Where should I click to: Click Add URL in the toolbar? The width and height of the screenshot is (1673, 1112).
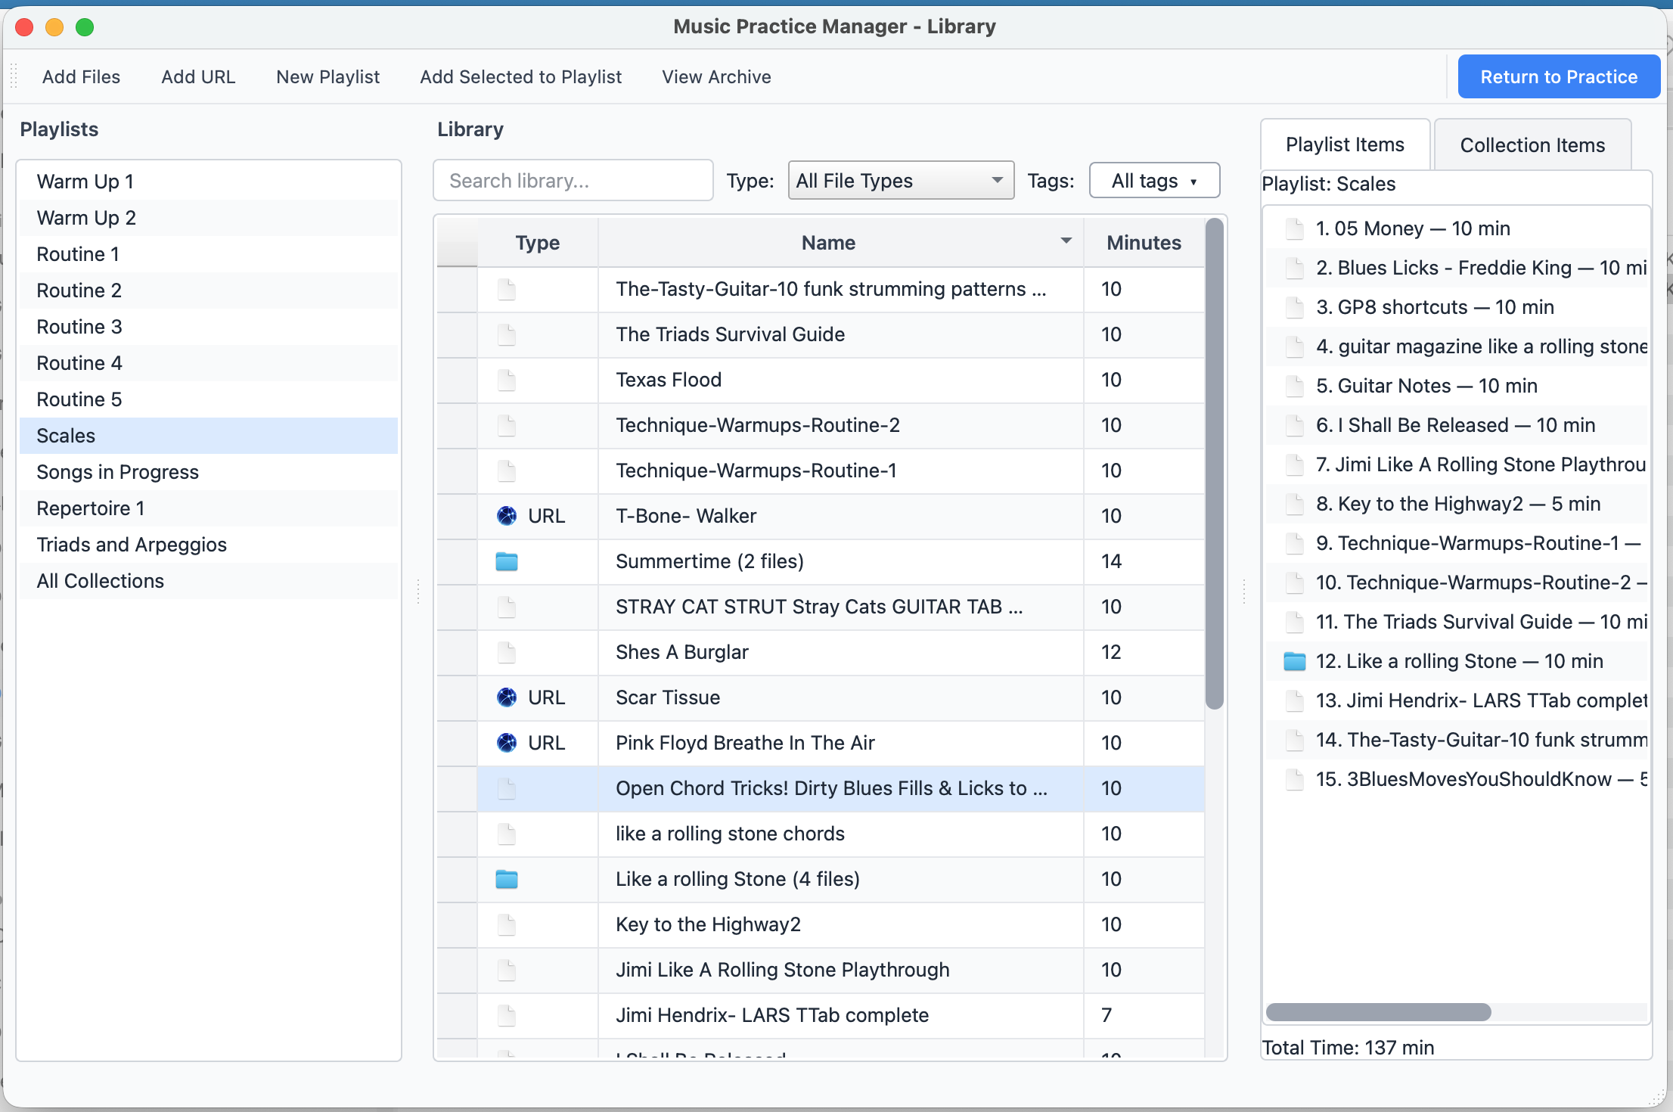[198, 77]
